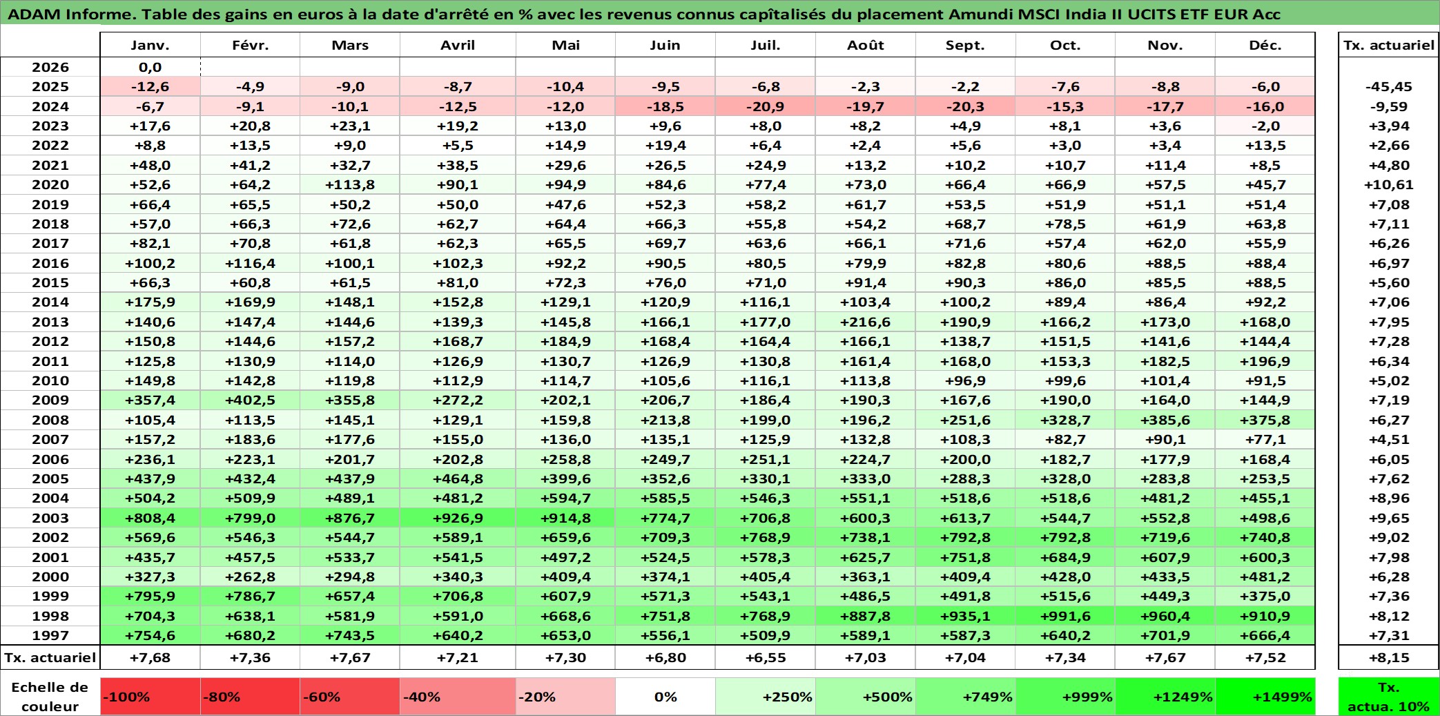Click the -60% color scale swatch
Image resolution: width=1440 pixels, height=716 pixels.
click(350, 696)
